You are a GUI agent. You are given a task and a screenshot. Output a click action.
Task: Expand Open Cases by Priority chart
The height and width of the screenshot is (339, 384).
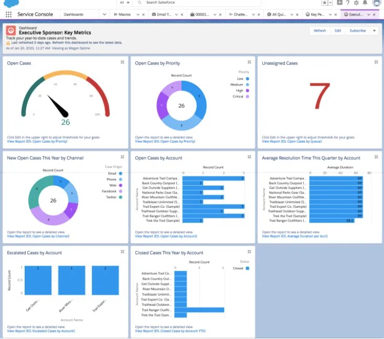click(x=249, y=62)
